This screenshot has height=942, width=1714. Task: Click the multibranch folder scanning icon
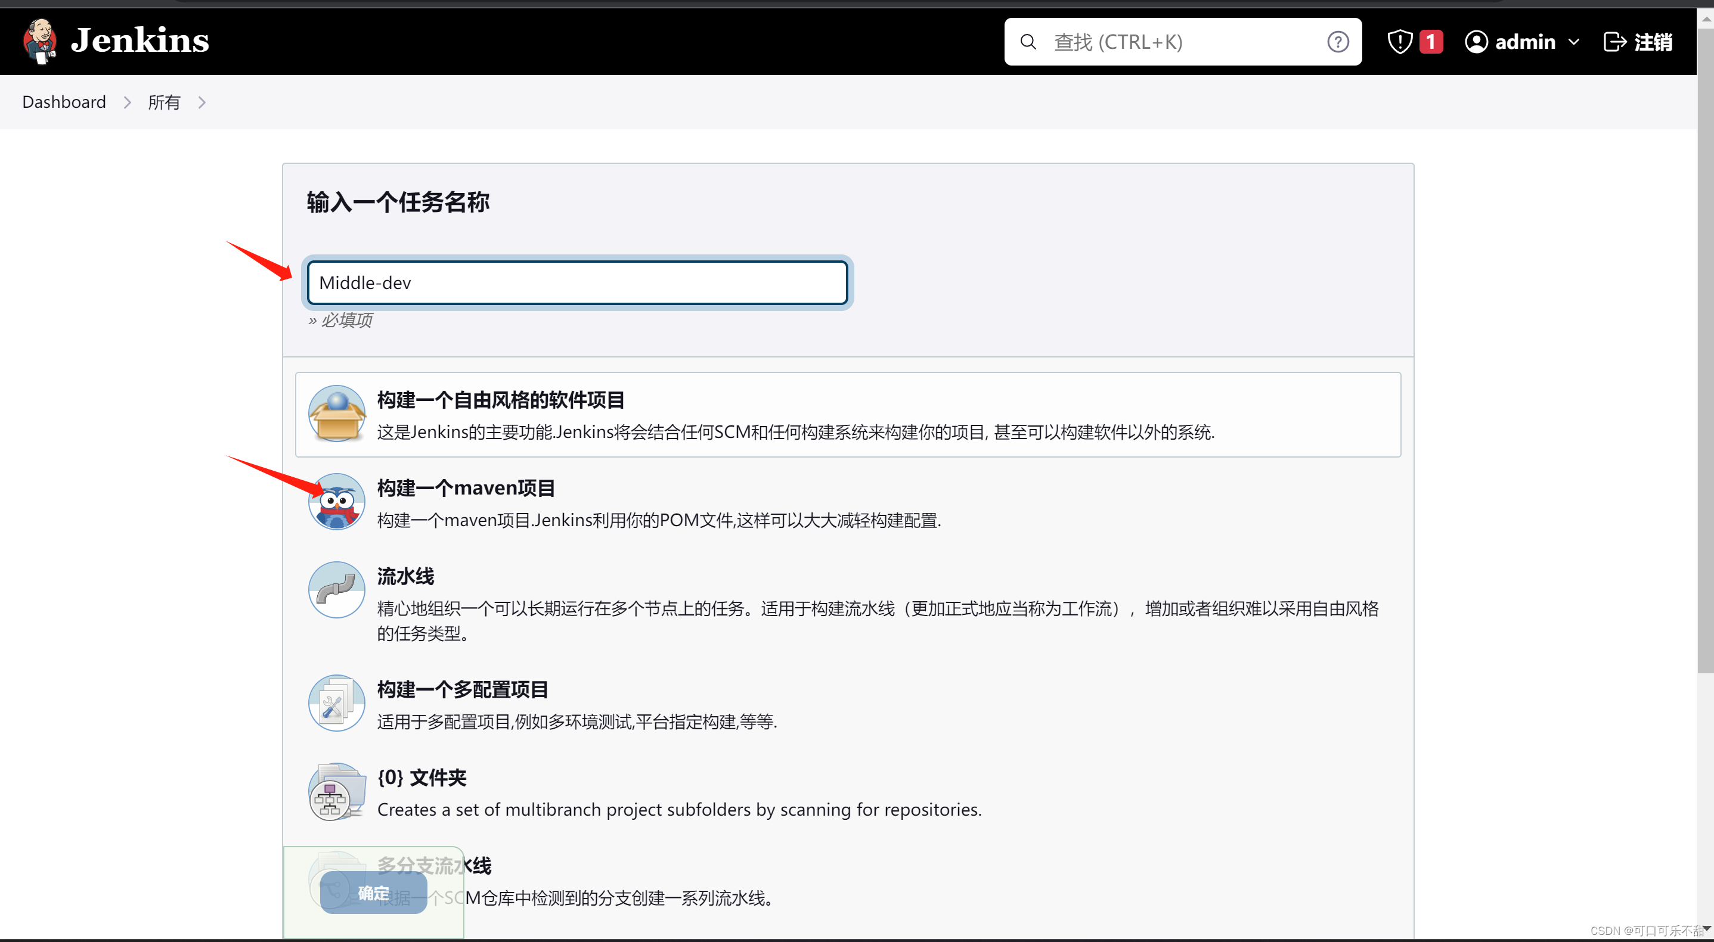pyautogui.click(x=336, y=791)
